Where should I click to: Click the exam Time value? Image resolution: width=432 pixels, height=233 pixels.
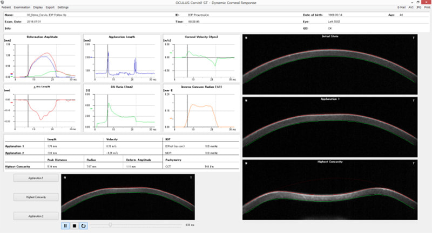tap(194, 22)
